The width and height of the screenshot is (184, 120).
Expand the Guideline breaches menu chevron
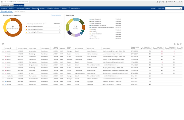44,8
